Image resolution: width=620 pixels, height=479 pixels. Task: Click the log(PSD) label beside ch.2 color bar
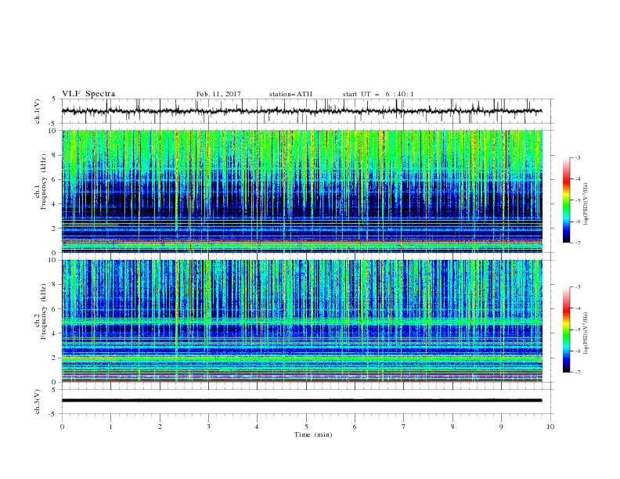tap(586, 333)
